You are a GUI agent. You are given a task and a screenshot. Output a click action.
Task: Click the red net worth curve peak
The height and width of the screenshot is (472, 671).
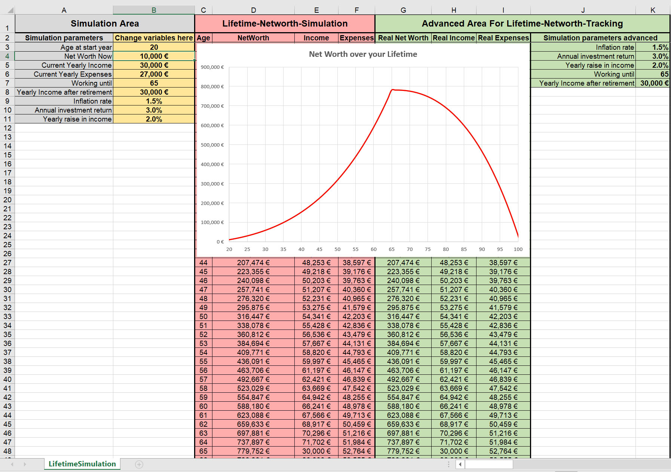point(393,90)
